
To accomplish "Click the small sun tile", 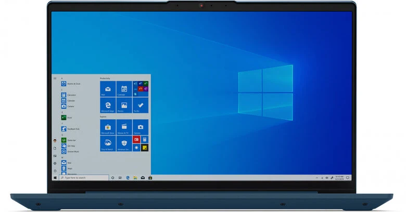I will 136,148.
